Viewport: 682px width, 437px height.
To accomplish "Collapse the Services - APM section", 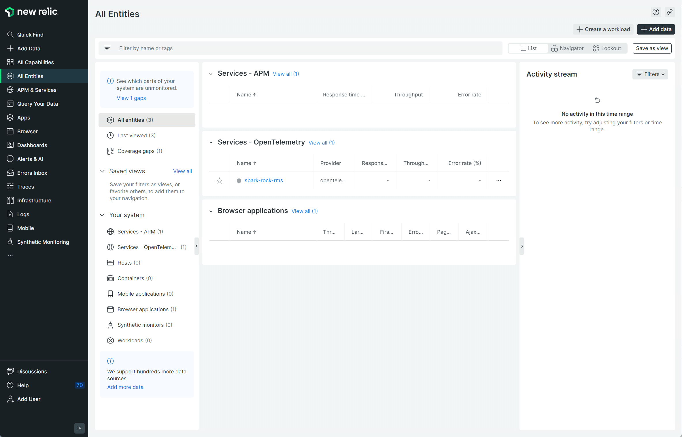I will point(211,74).
